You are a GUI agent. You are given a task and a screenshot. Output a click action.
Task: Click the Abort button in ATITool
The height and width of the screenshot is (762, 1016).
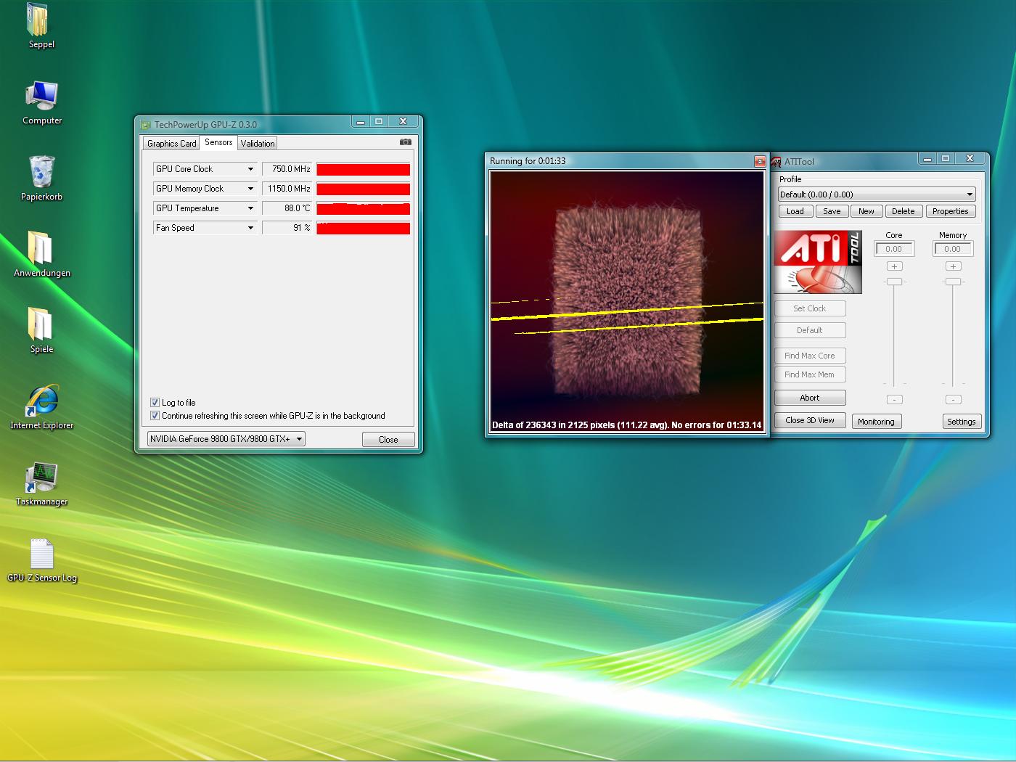pyautogui.click(x=810, y=398)
